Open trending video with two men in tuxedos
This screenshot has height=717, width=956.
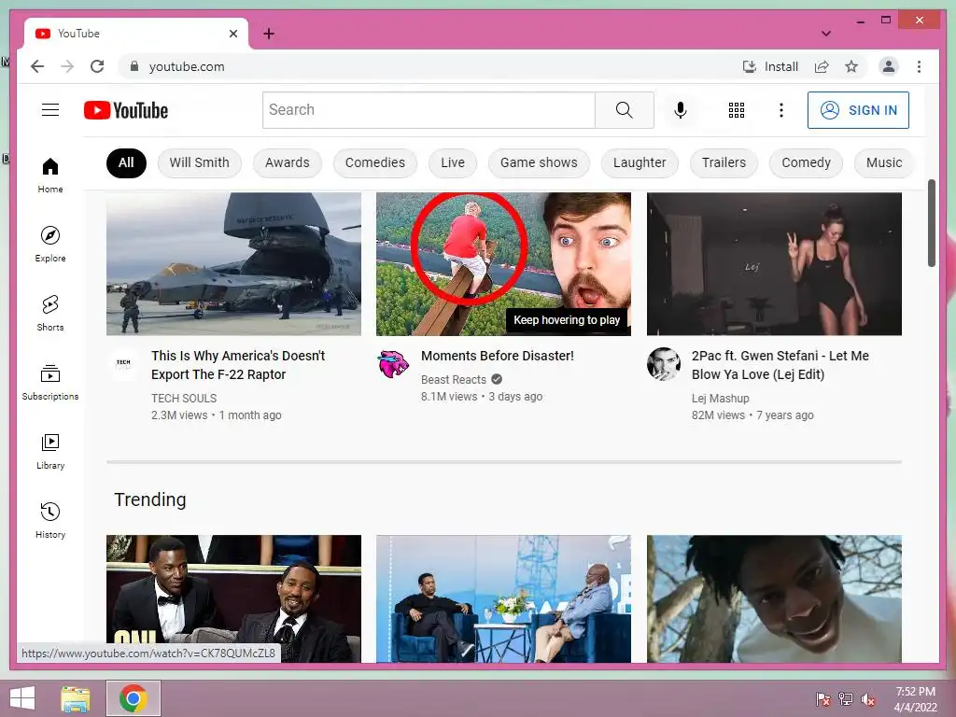[233, 598]
